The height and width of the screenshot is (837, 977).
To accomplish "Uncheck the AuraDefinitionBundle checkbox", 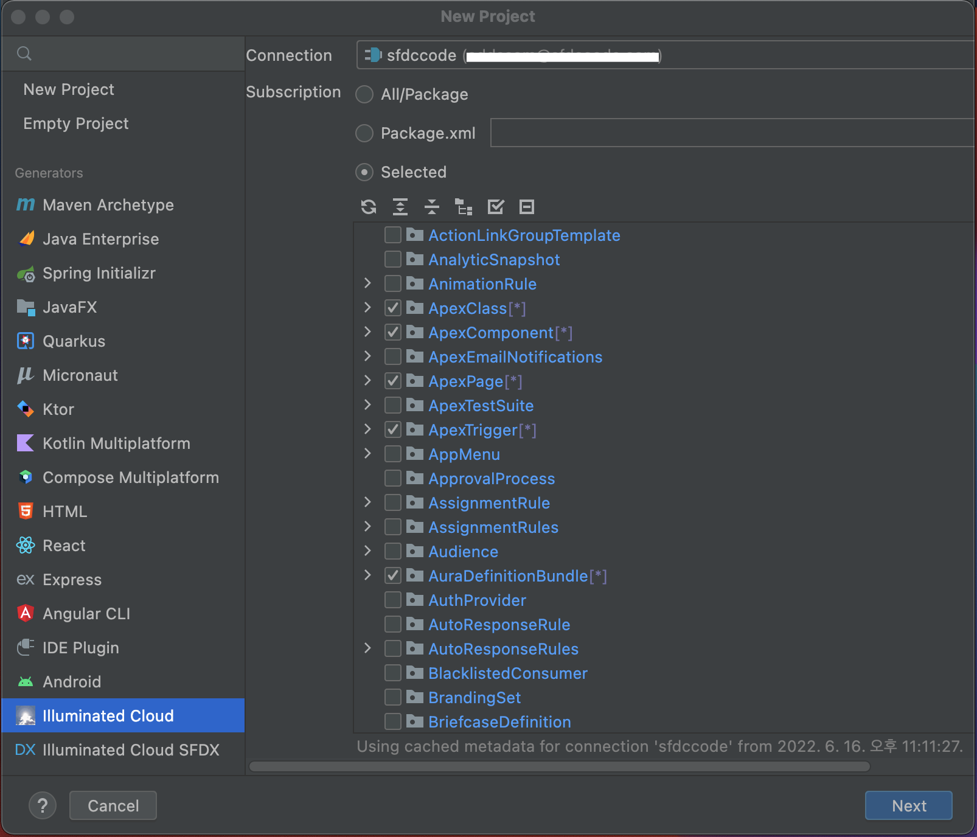I will pyautogui.click(x=393, y=575).
